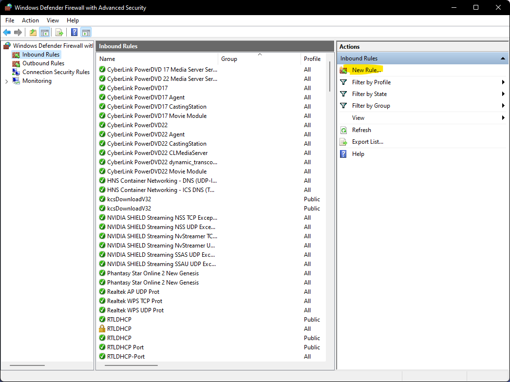Collapse the Inbound Rules actions section
This screenshot has width=510, height=382.
pyautogui.click(x=503, y=58)
